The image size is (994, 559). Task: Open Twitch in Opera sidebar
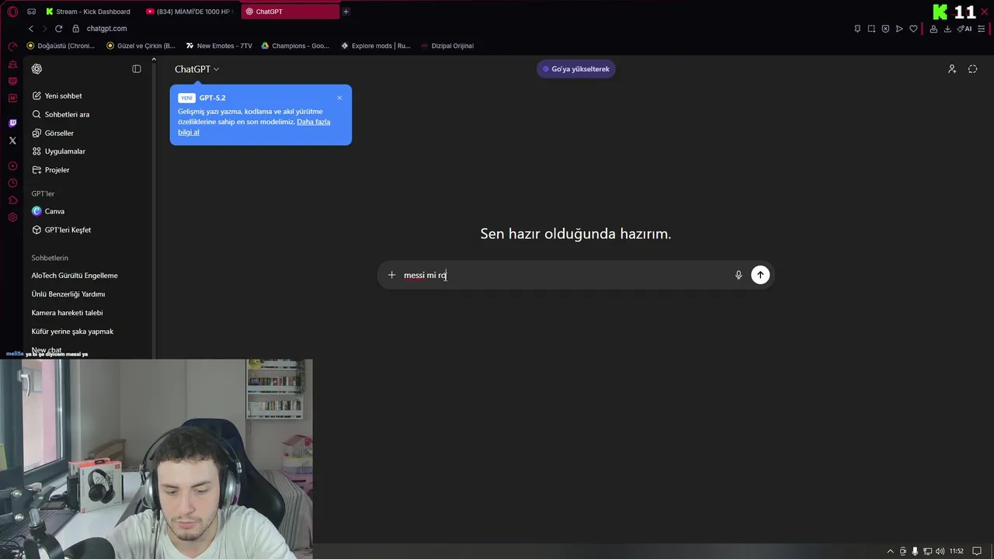(x=12, y=123)
